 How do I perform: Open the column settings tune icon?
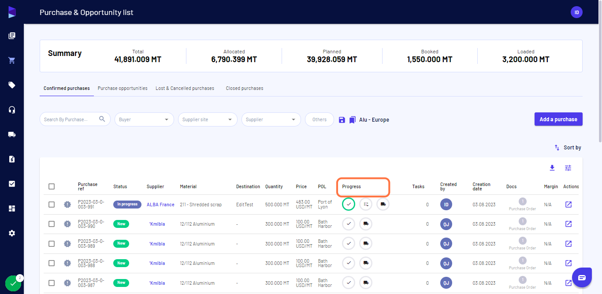coord(568,168)
